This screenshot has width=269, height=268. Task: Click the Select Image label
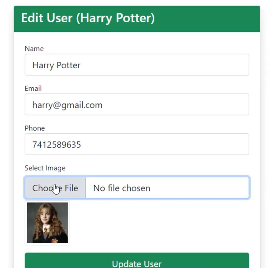45,168
